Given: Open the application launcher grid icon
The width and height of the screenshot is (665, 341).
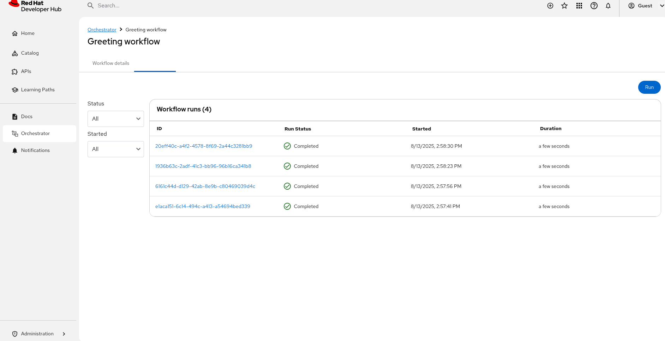Looking at the screenshot, I should click(579, 6).
